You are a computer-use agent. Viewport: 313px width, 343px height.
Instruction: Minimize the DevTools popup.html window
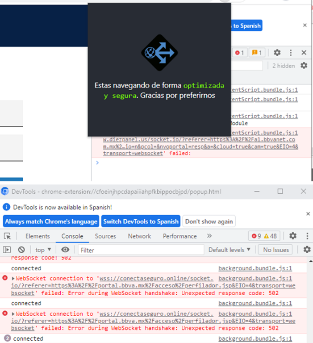pos(257,192)
